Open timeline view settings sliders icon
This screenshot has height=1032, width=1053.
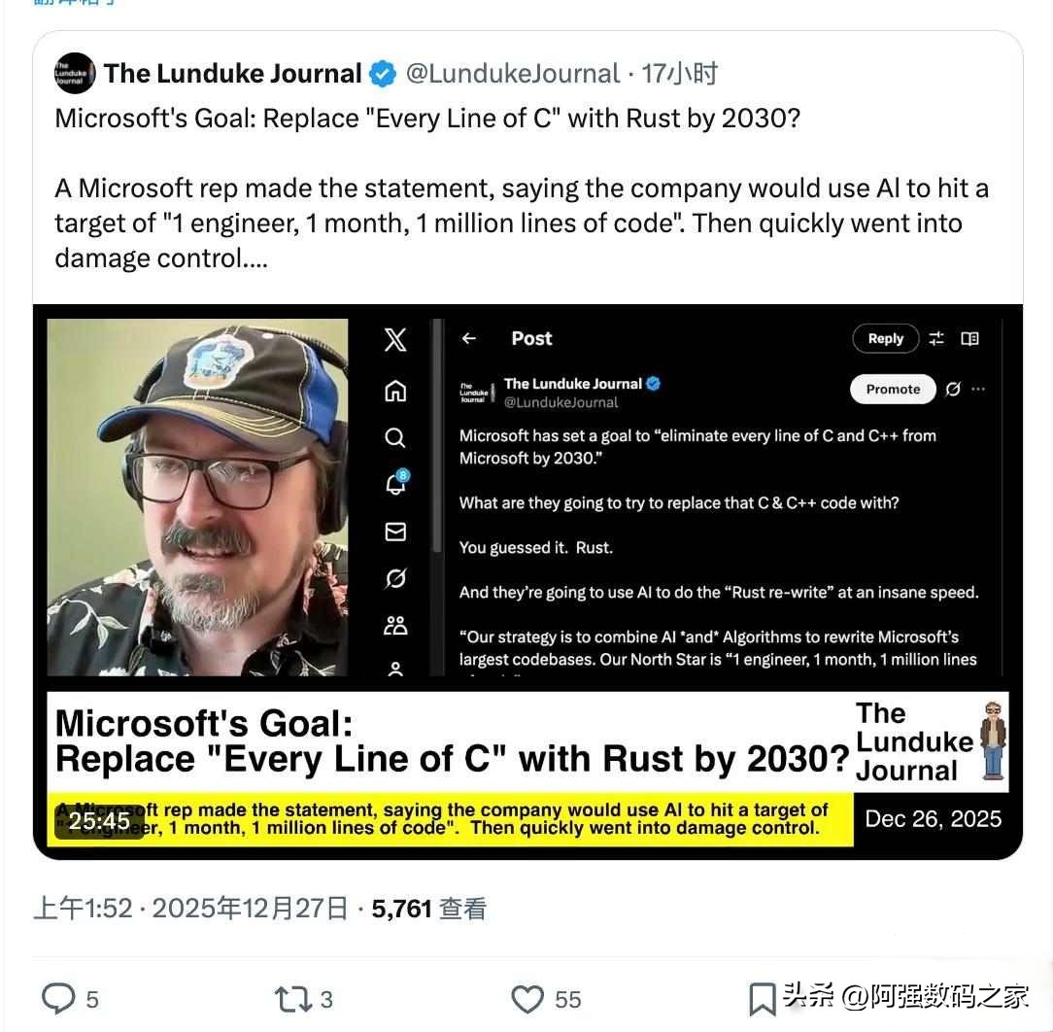tap(935, 338)
